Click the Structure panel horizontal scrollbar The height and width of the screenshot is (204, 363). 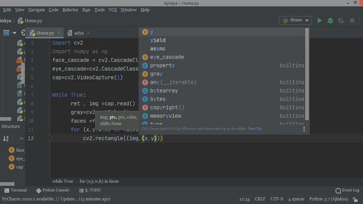coord(7,184)
